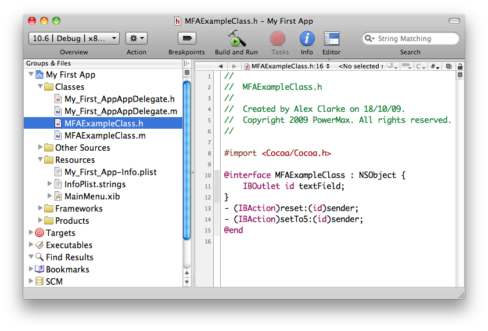Click the Bookmarks book icon
Screen dimensions: 488x331
click(x=40, y=270)
